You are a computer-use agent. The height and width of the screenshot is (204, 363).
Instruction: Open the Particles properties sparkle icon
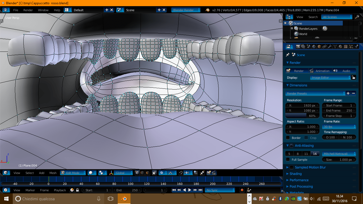pos(351,46)
